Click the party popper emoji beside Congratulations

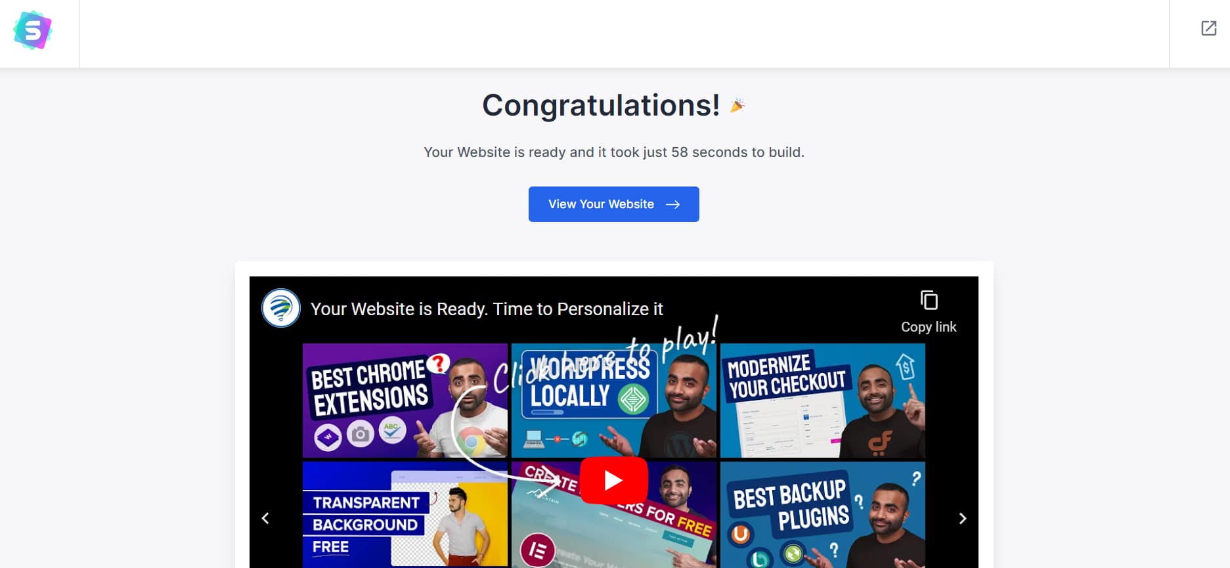(x=738, y=105)
